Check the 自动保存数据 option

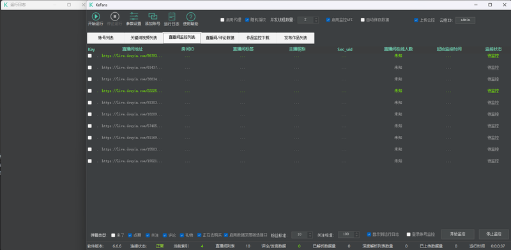(x=362, y=20)
